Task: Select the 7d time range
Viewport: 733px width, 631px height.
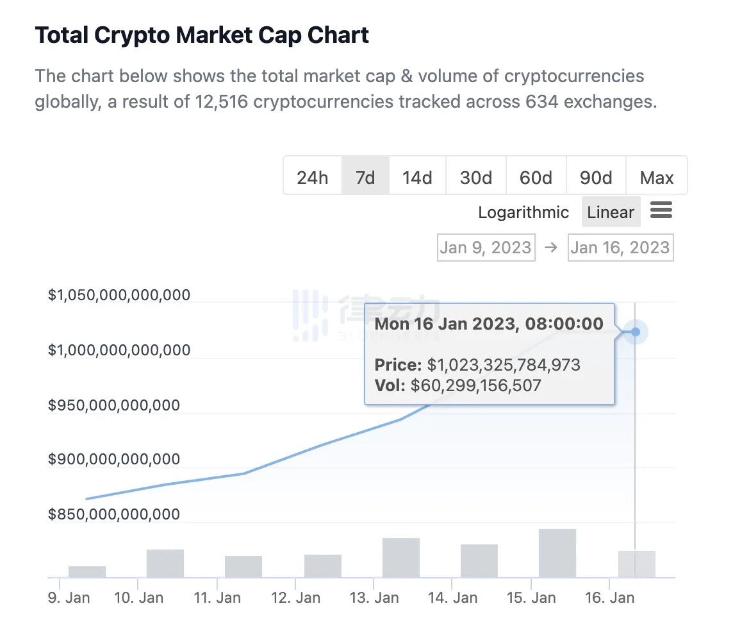Action: click(365, 177)
